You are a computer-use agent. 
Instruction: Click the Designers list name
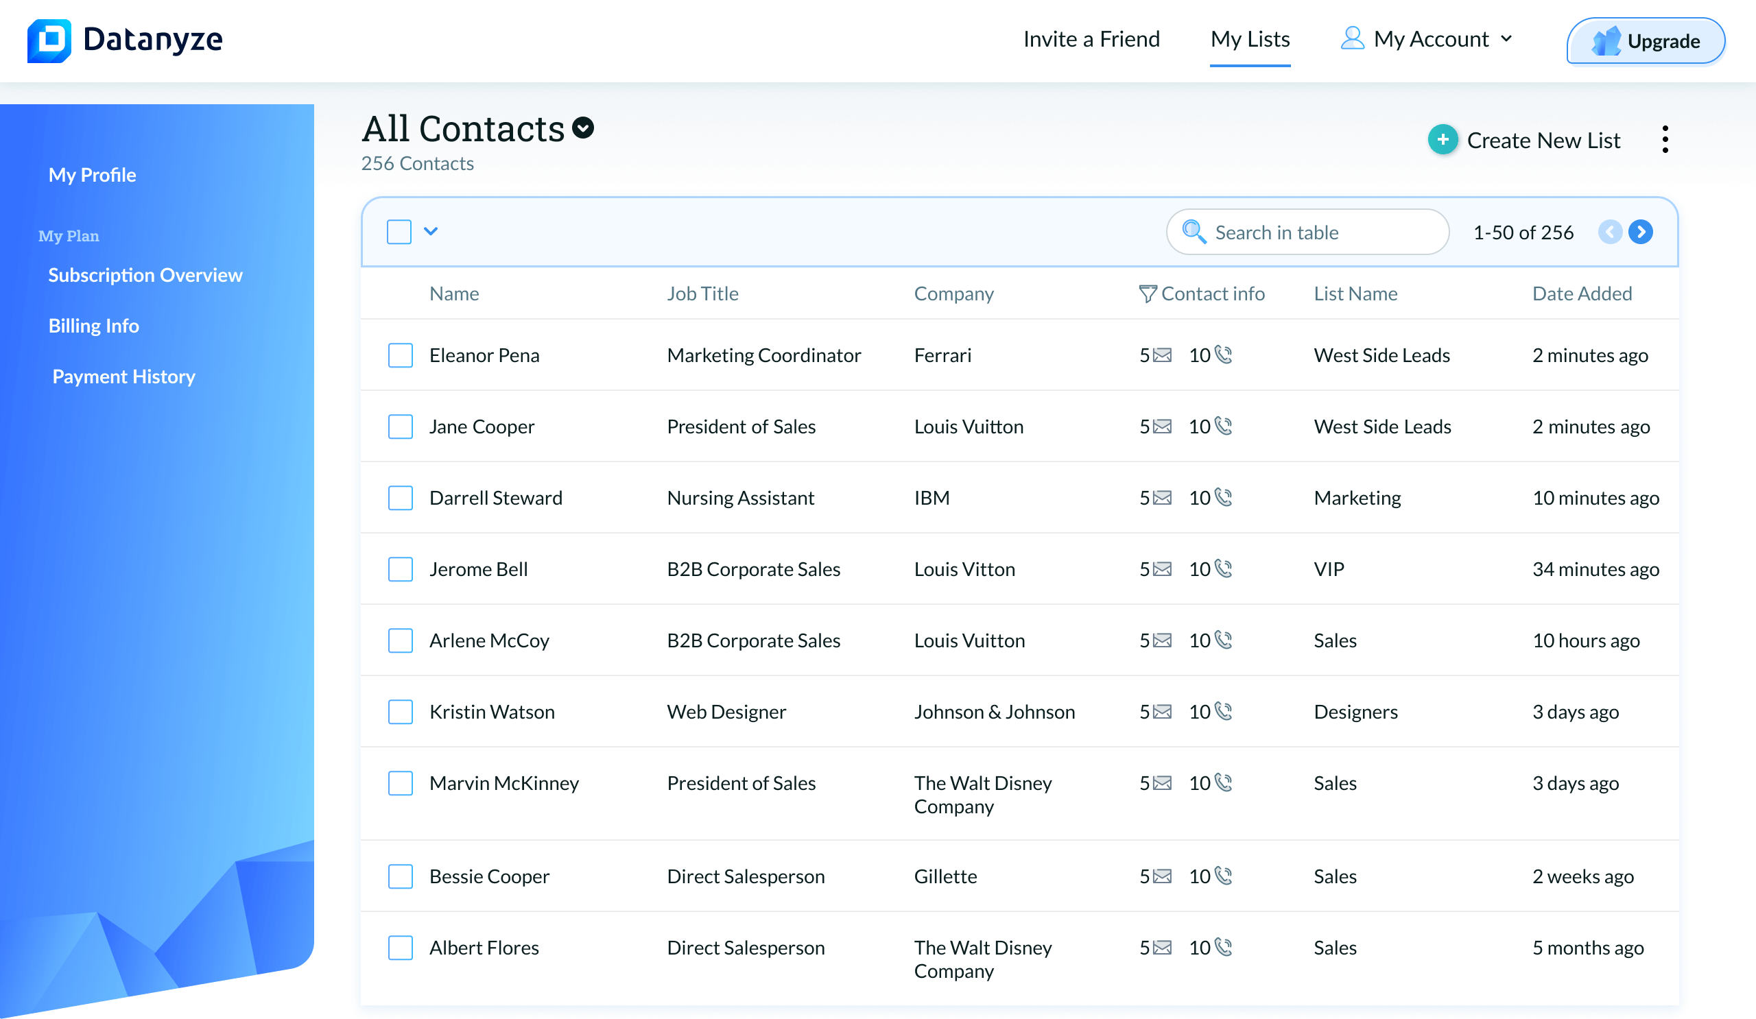pyautogui.click(x=1355, y=712)
